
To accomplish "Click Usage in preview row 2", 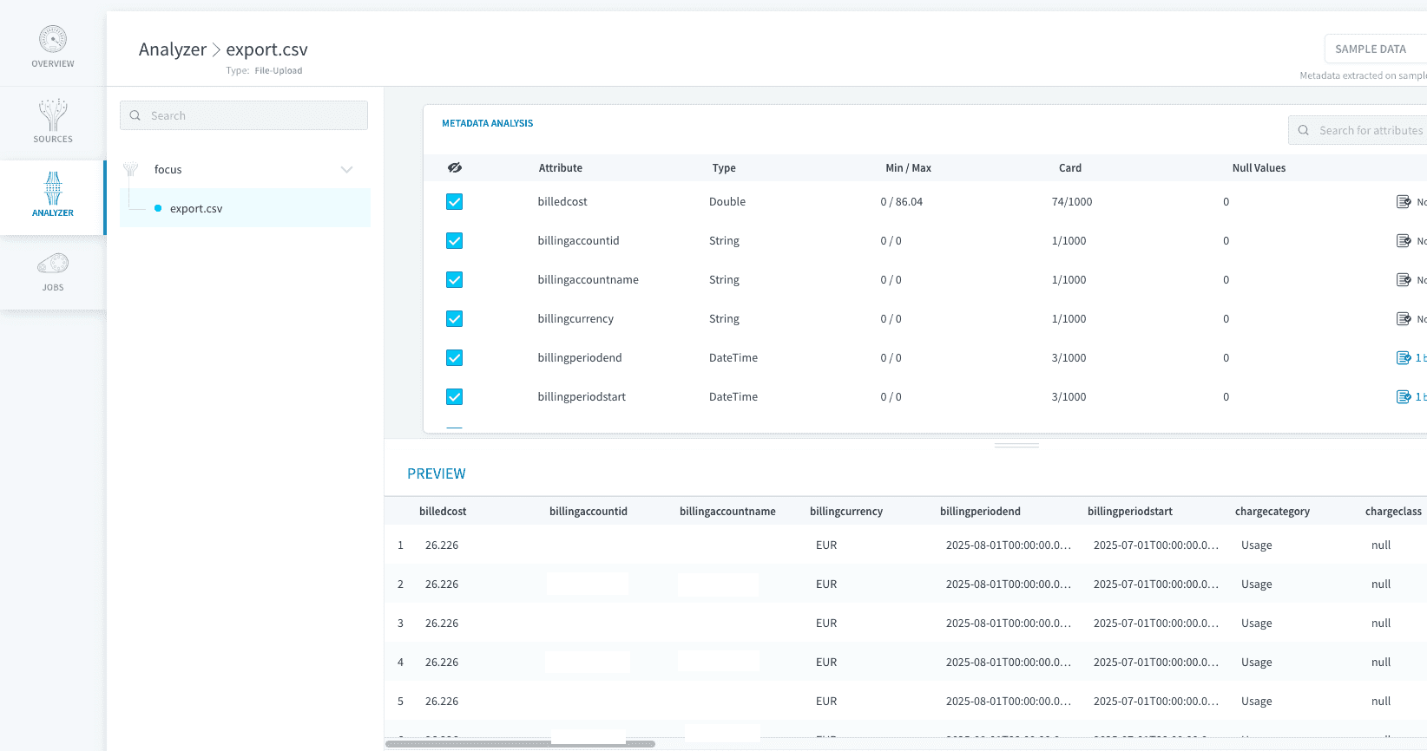I will tap(1256, 584).
